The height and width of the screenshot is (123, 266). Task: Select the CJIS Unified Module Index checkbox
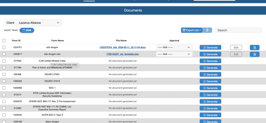click(4, 61)
